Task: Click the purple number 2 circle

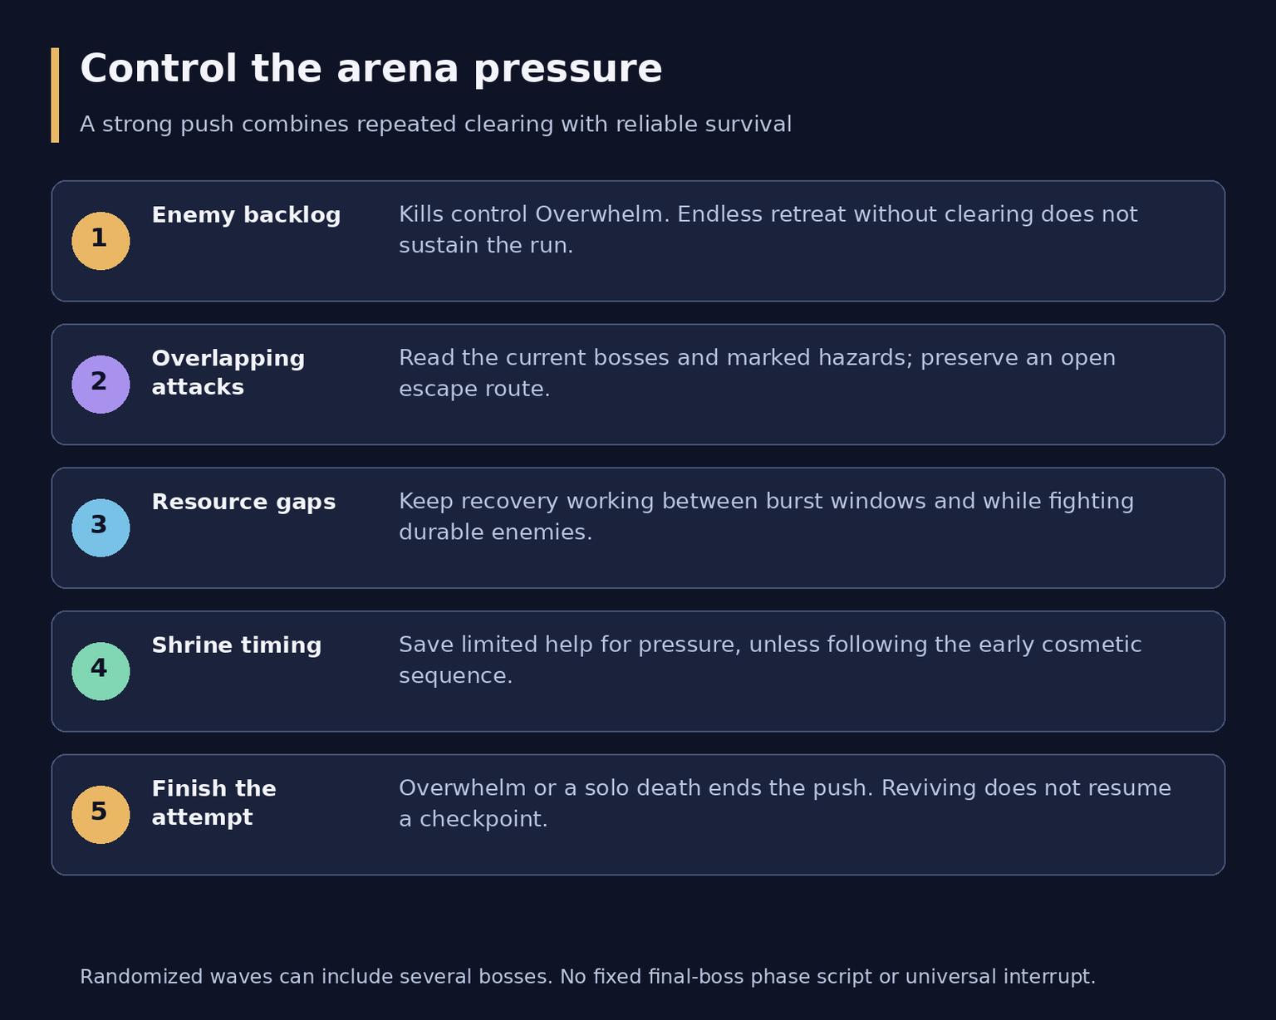Action: pyautogui.click(x=101, y=385)
